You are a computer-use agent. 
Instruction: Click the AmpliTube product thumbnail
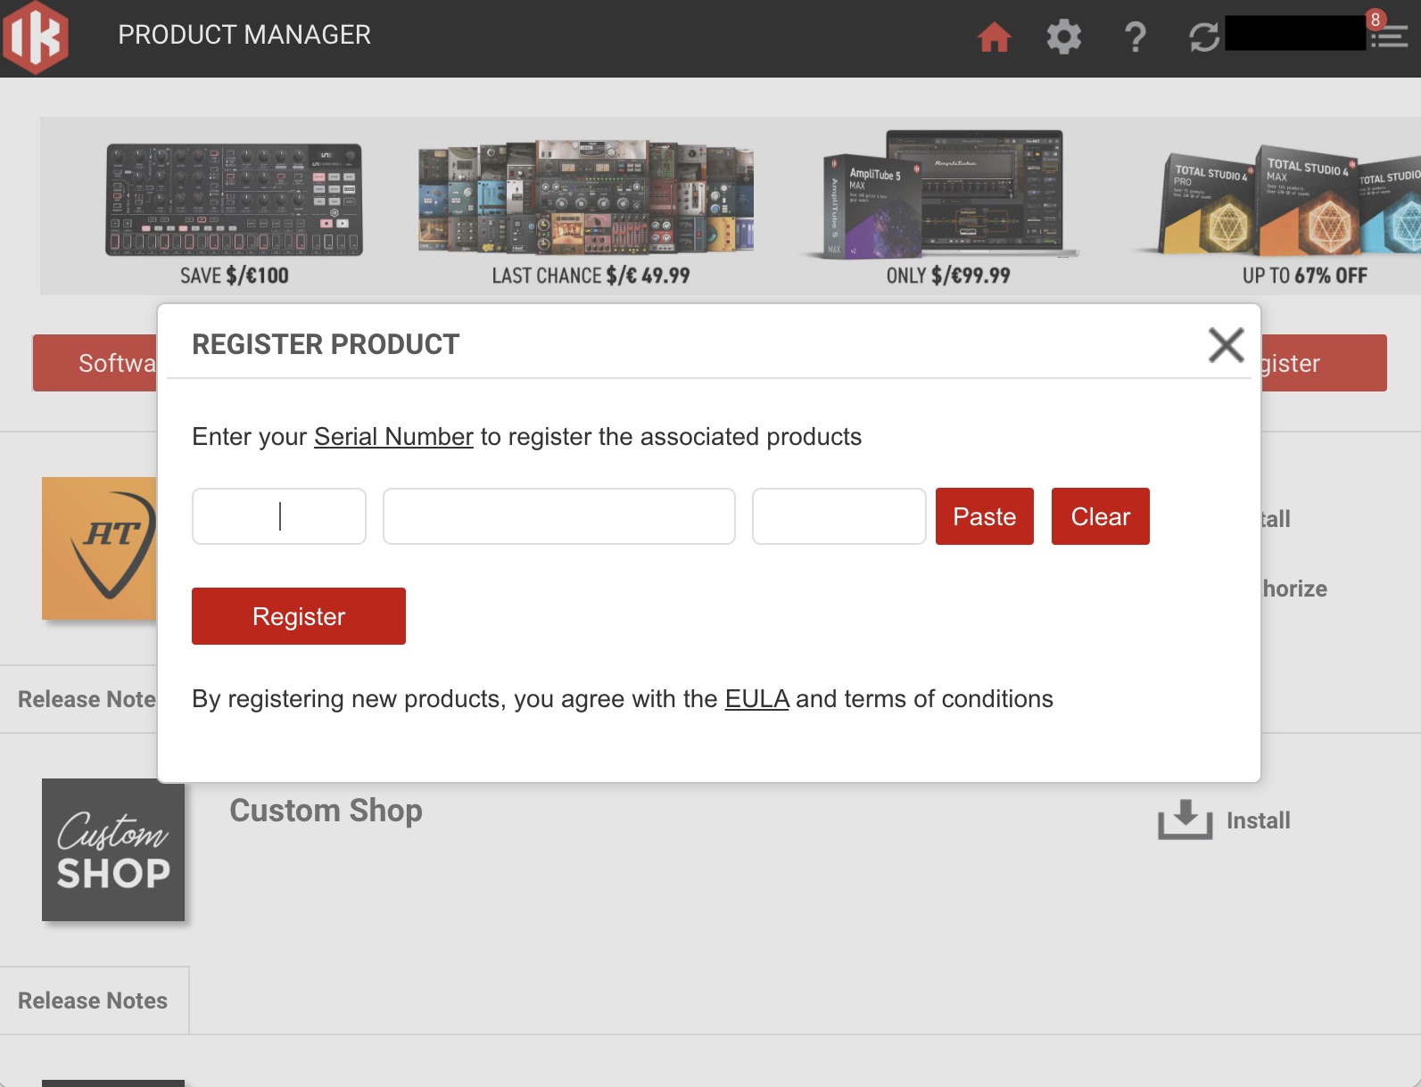click(99, 548)
